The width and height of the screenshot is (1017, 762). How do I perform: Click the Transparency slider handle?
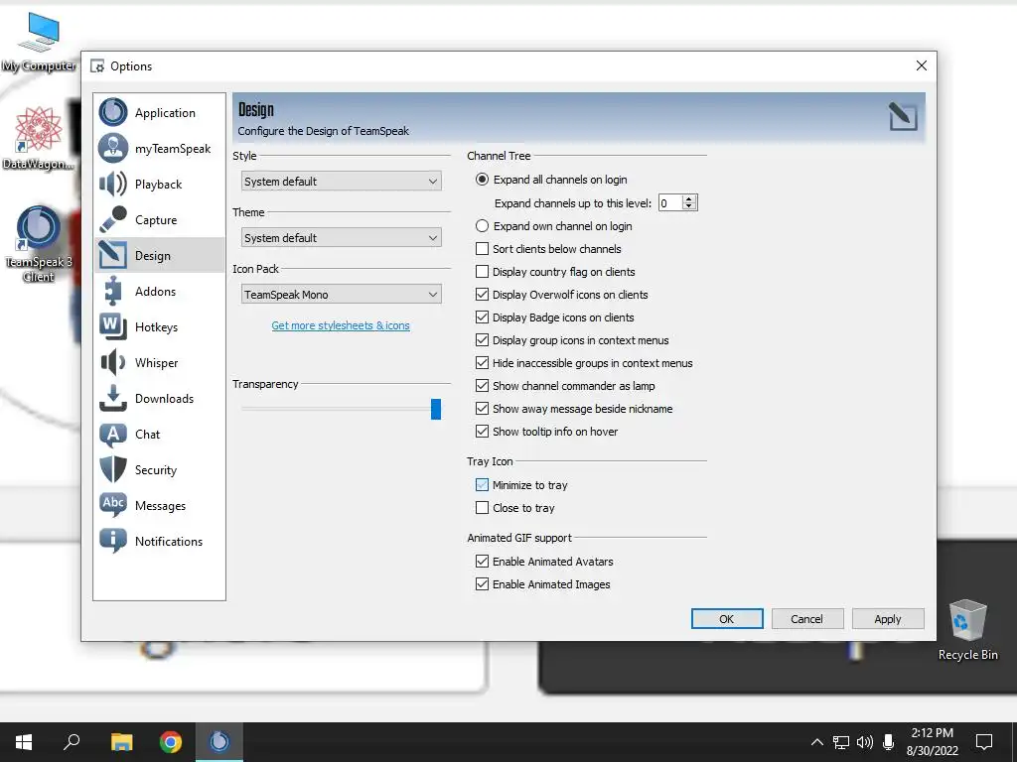tap(436, 409)
